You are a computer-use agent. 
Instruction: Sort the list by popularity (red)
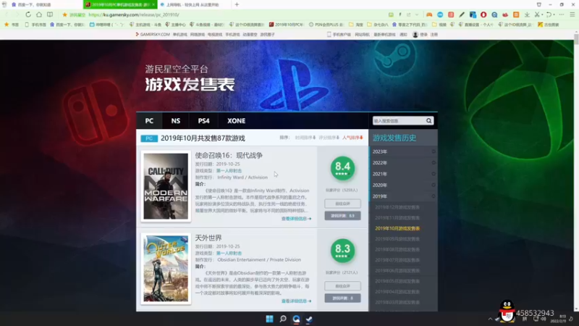pos(352,138)
